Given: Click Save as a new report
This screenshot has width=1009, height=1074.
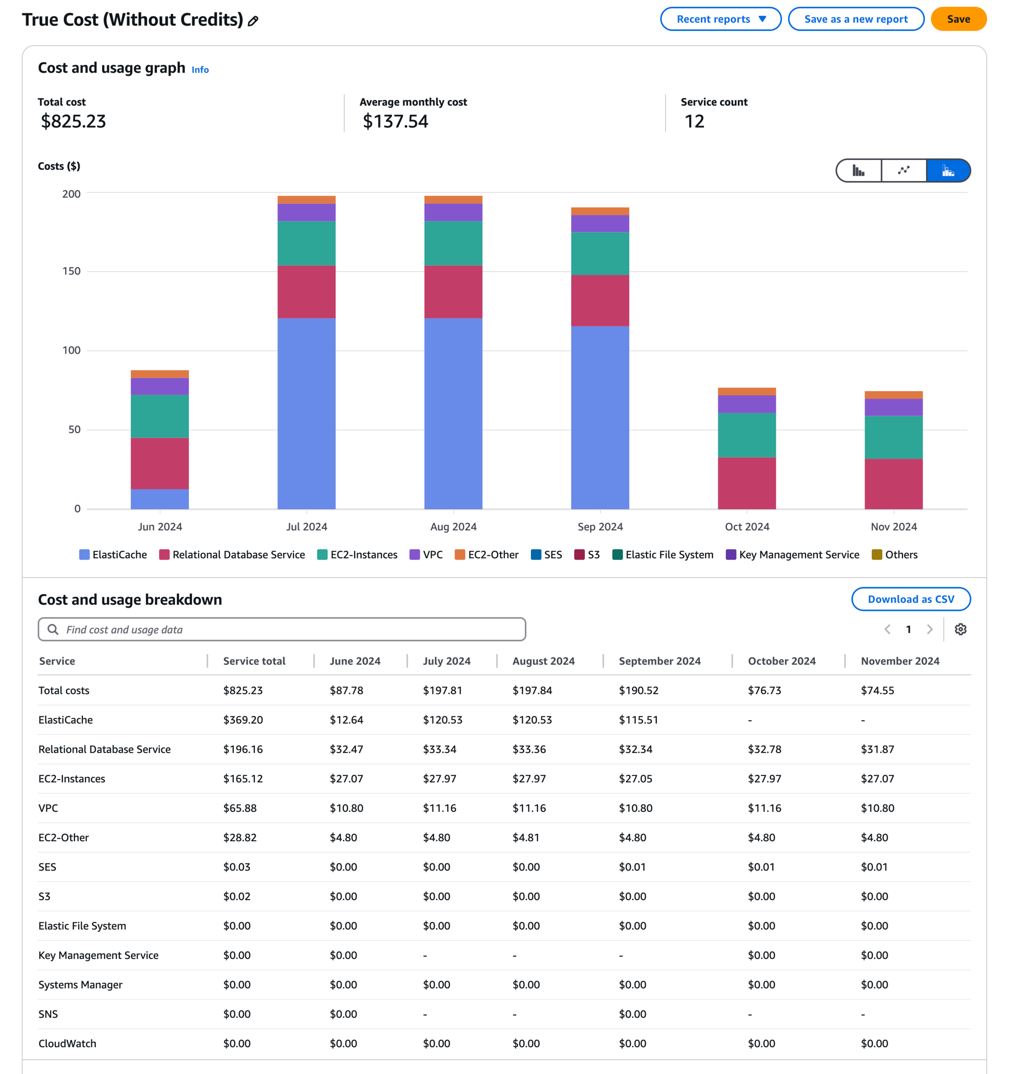Looking at the screenshot, I should [856, 19].
